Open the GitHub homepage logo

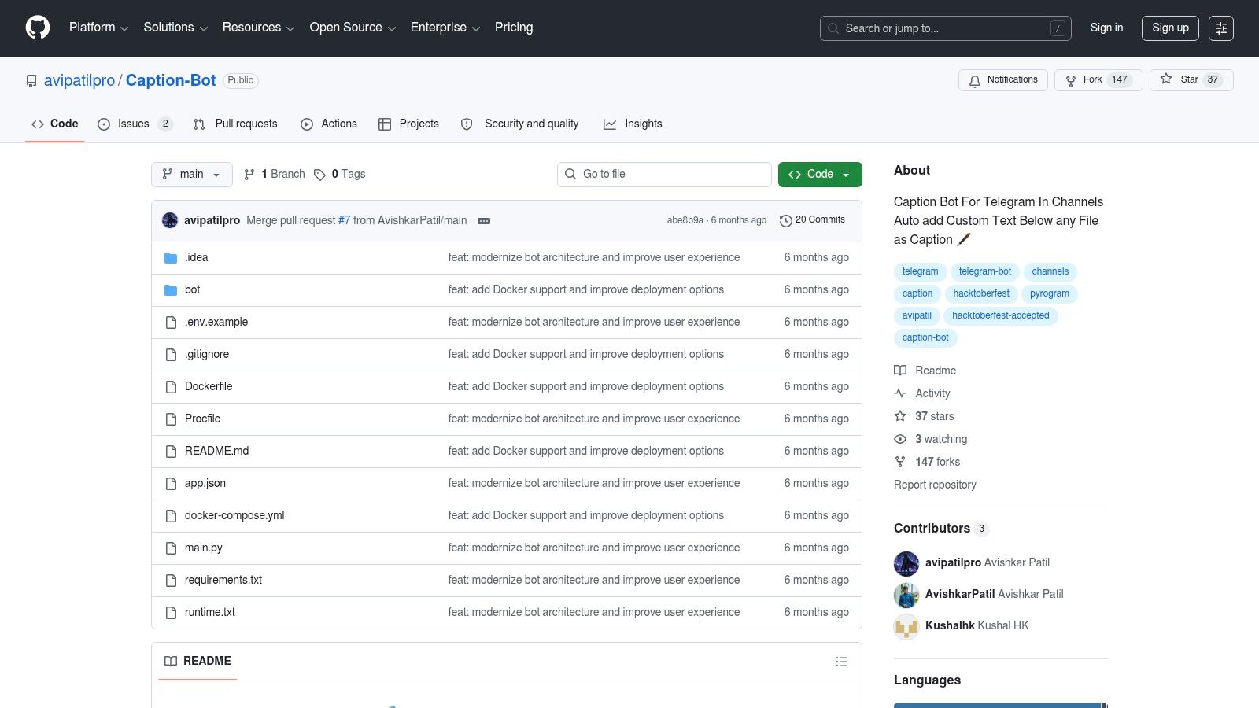38,28
